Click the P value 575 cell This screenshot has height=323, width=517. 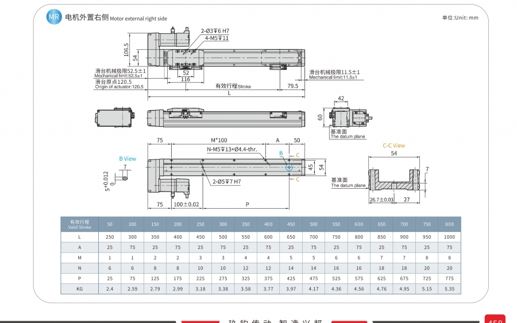pos(358,279)
